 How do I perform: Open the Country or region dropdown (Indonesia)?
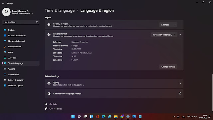pyautogui.click(x=168, y=25)
